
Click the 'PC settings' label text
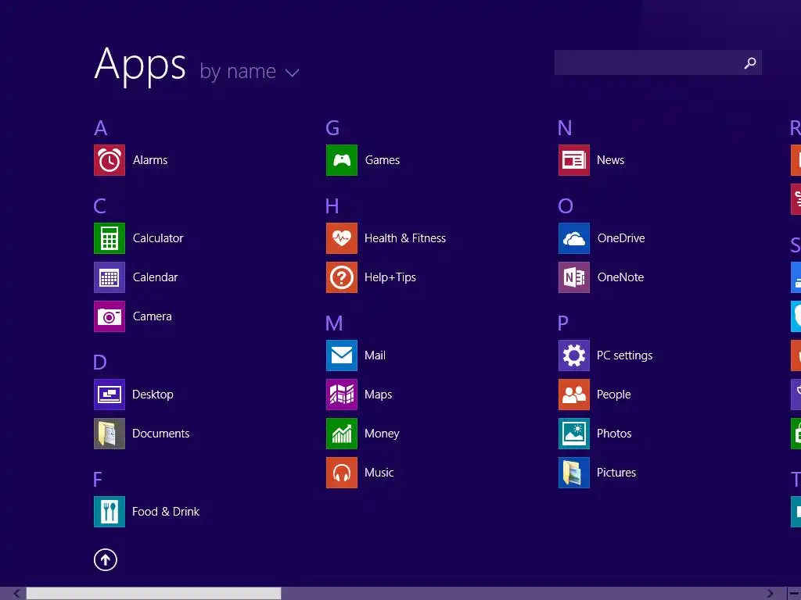pos(625,355)
